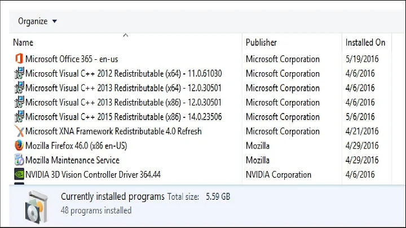Select Mozilla Maintenance Service entry
The width and height of the screenshot is (406, 228).
[72, 160]
